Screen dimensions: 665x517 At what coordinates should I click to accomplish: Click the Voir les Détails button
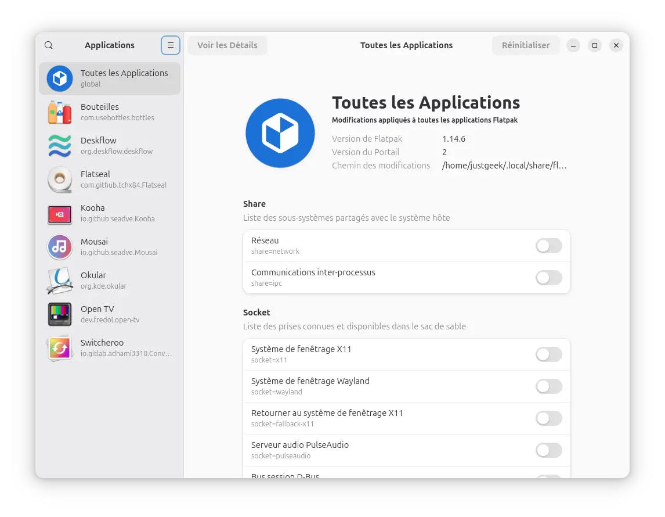(227, 45)
